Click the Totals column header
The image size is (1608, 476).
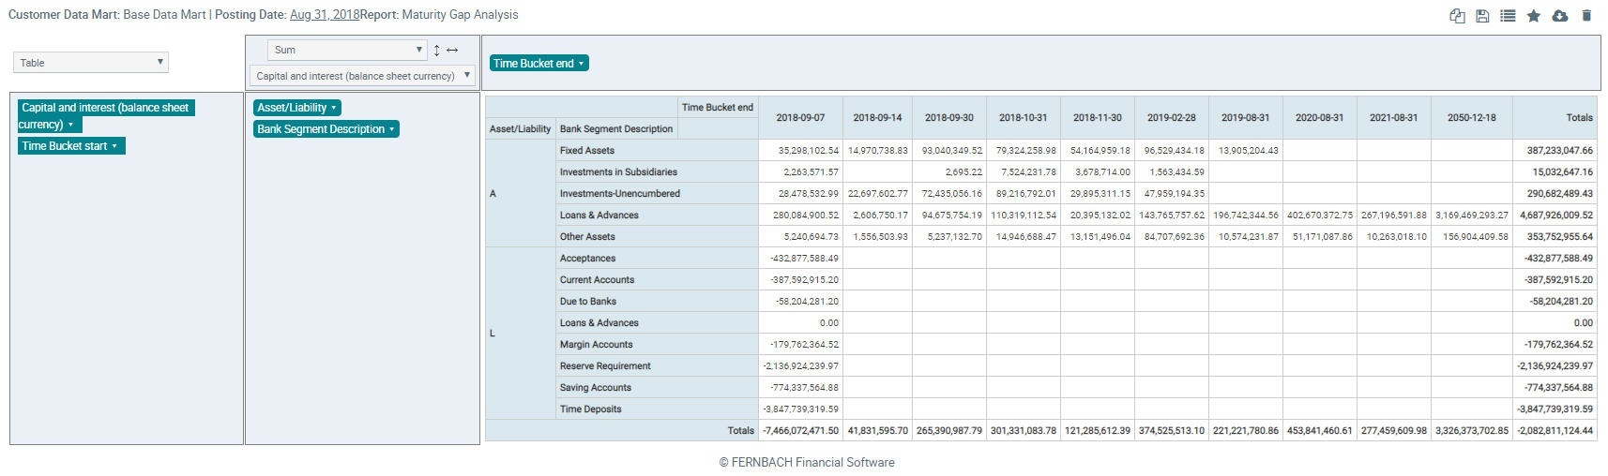1578,118
